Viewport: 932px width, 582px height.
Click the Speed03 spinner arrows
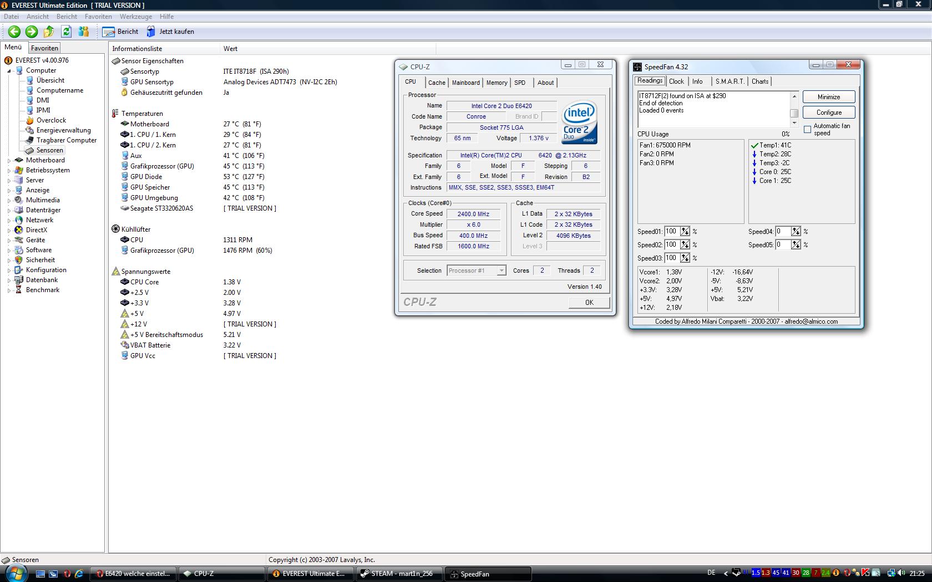pos(685,258)
